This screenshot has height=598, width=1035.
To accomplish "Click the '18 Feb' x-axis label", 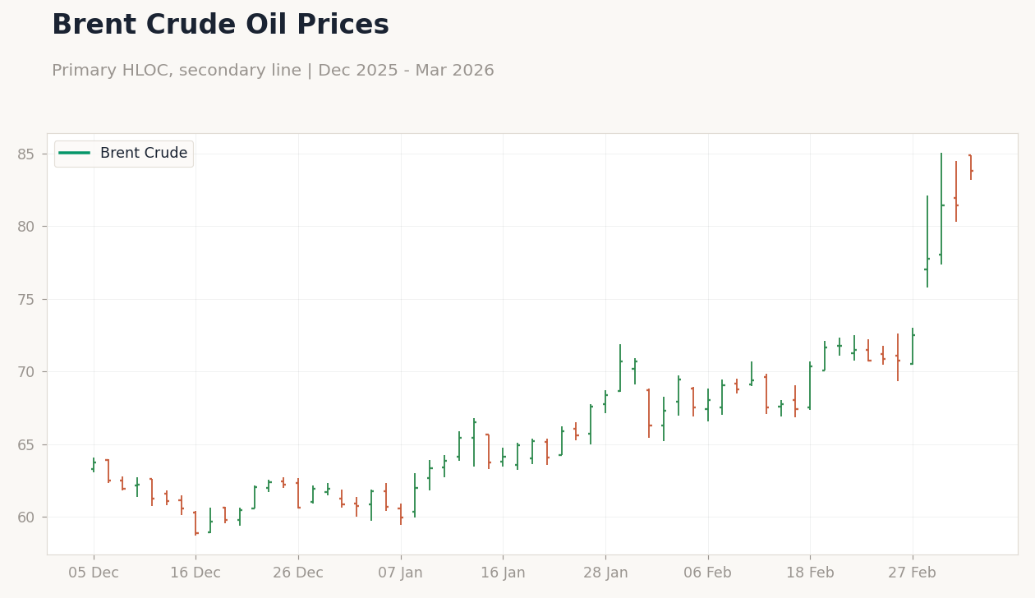I will click(810, 573).
